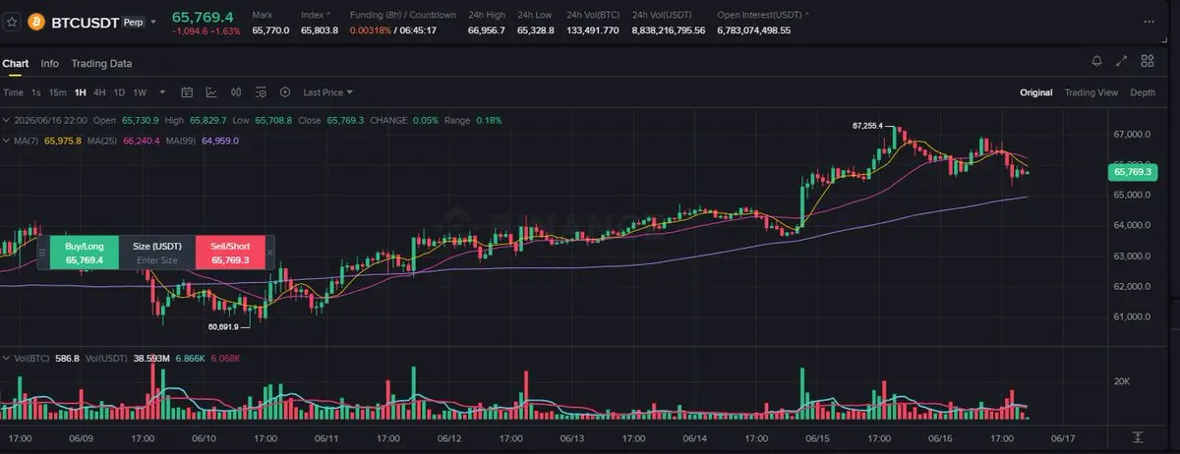Select the 1D interval
The height and width of the screenshot is (454, 1180).
(x=119, y=92)
